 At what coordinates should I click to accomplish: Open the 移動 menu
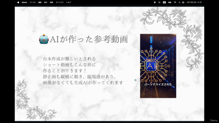click(51, 2)
